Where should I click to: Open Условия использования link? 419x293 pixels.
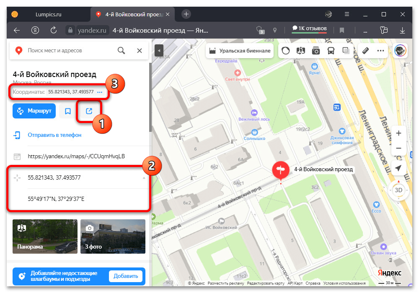tap(344, 283)
